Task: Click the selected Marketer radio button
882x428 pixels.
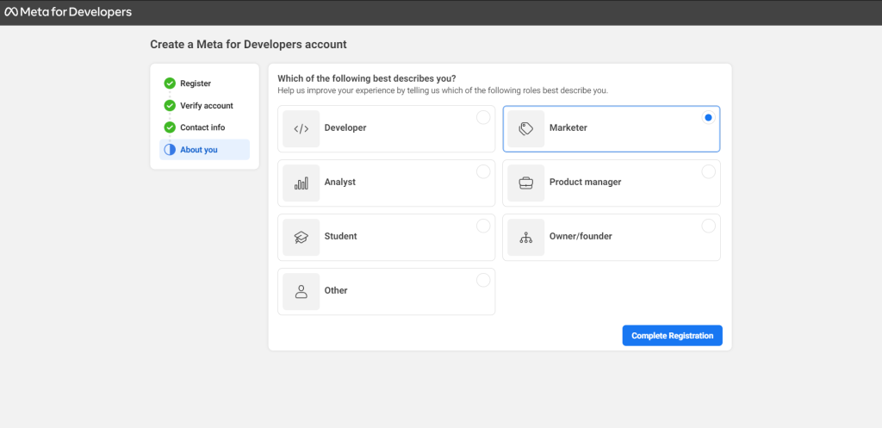Action: click(x=708, y=117)
